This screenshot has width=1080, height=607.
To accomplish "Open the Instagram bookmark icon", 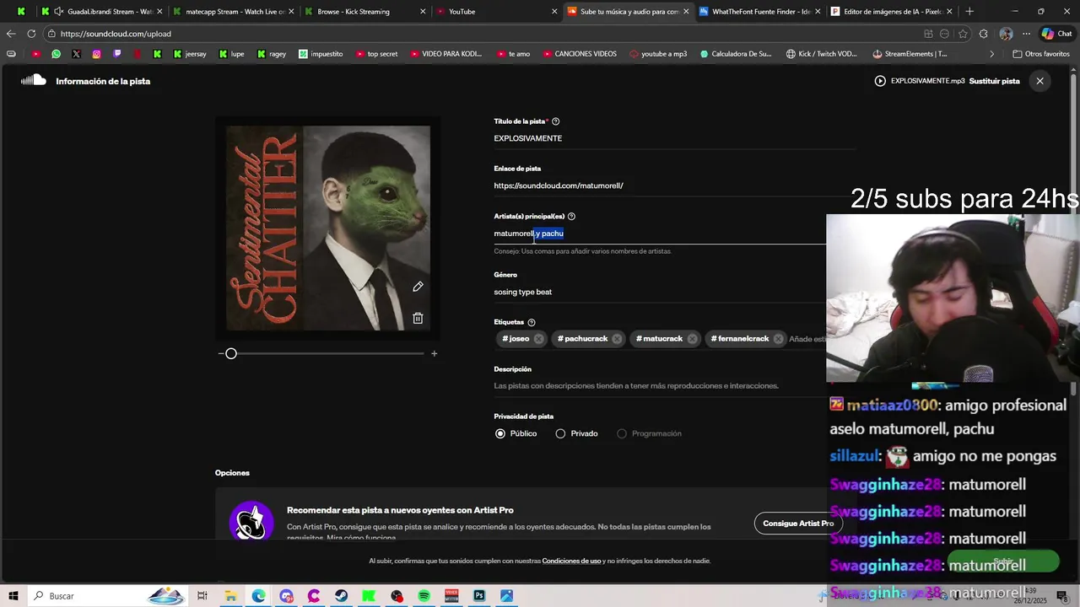I will (97, 54).
